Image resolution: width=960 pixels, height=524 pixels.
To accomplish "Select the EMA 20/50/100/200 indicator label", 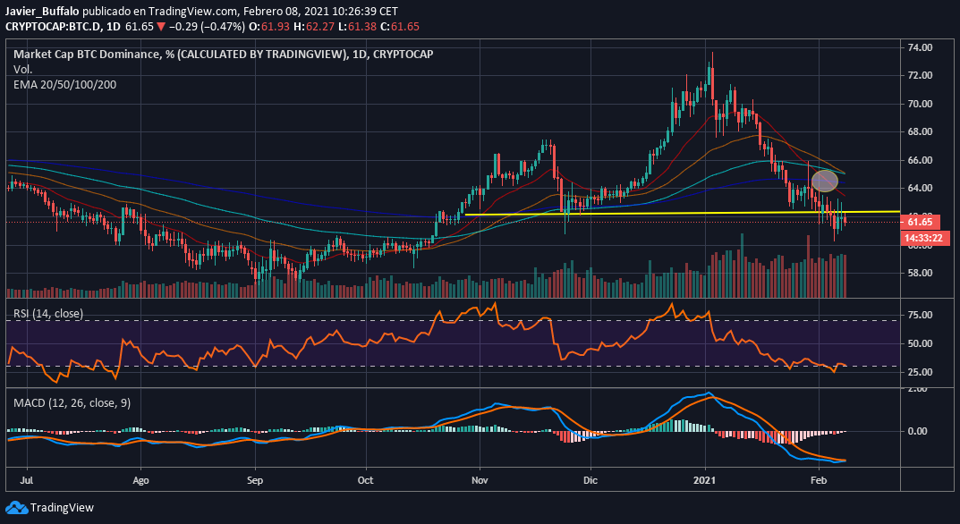I will pos(64,84).
